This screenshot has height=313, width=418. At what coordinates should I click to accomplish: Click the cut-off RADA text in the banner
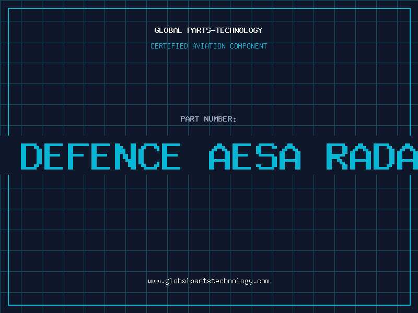[x=372, y=156]
